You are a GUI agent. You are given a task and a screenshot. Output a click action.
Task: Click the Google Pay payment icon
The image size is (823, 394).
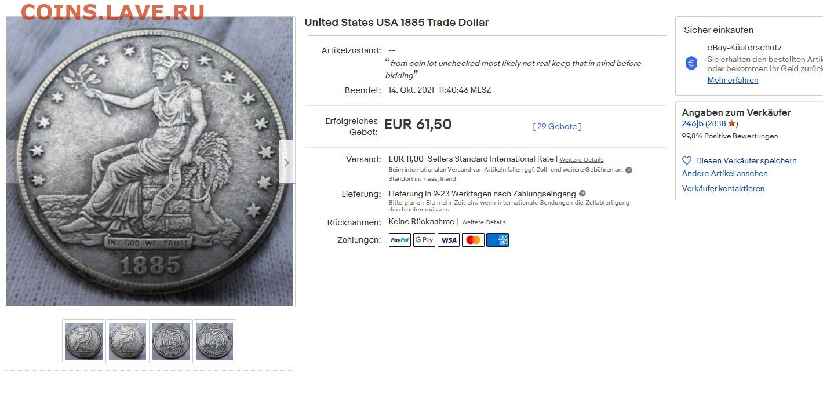(x=424, y=240)
